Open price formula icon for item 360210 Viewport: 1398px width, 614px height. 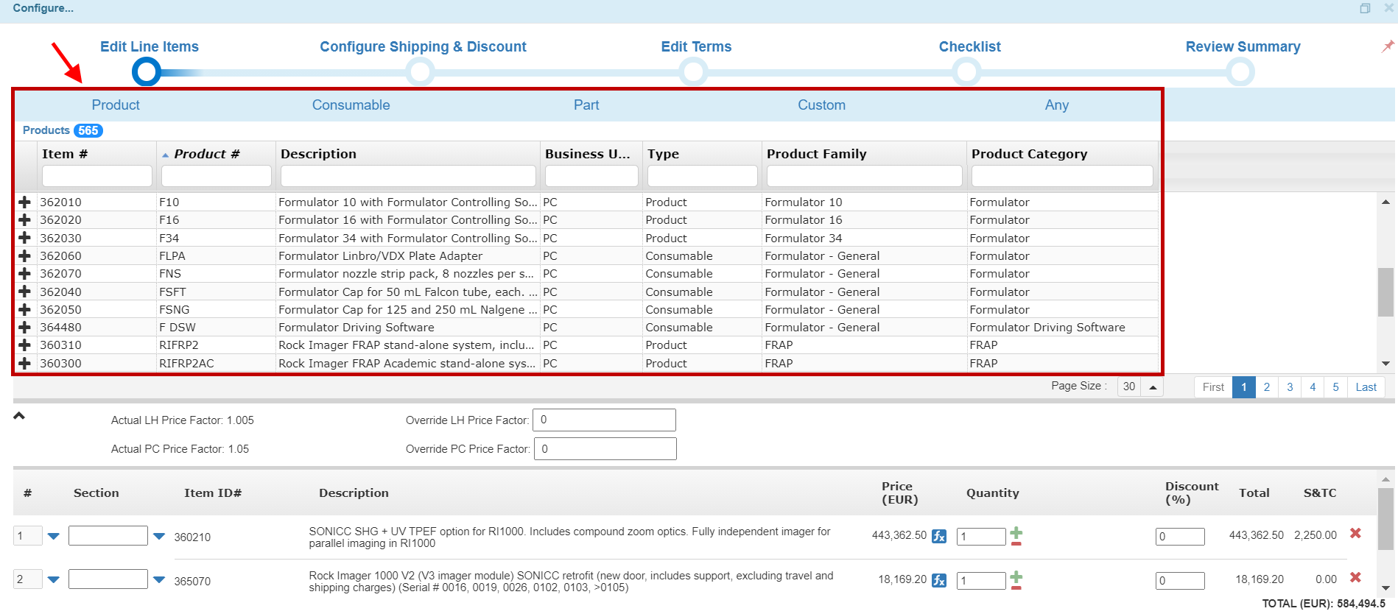939,536
